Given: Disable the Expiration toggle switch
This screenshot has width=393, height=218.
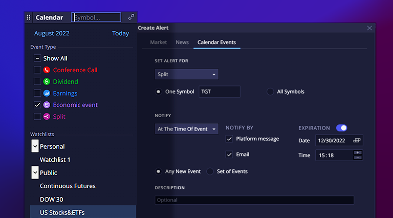Looking at the screenshot, I should coord(341,128).
